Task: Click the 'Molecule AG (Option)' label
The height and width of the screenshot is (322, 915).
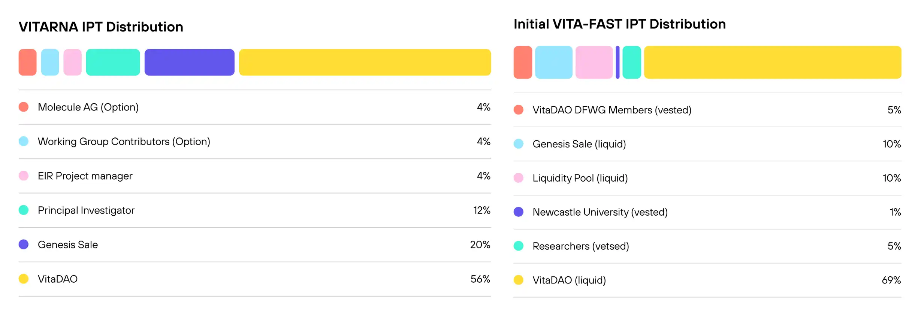Action: tap(88, 107)
